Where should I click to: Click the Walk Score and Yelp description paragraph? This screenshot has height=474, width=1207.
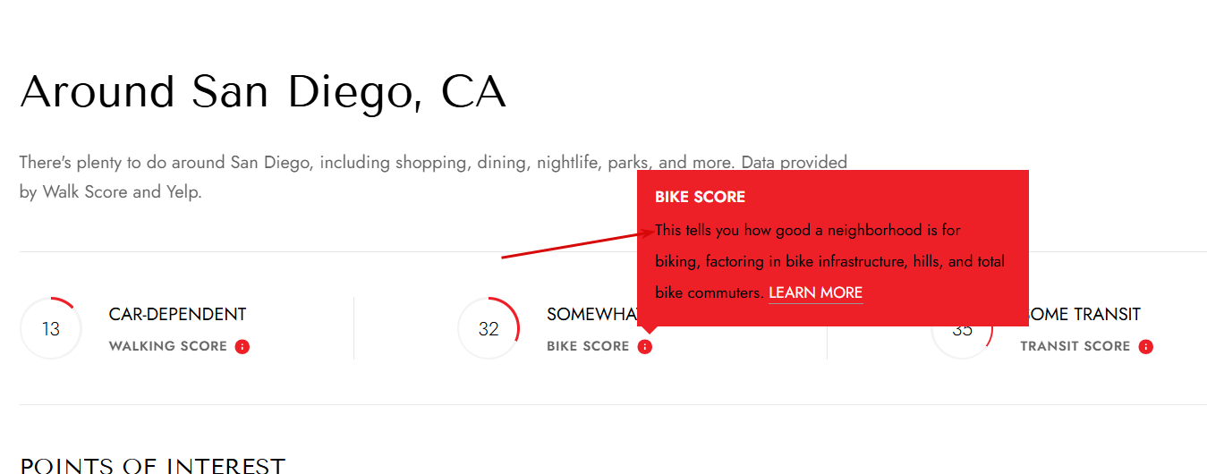pos(433,177)
